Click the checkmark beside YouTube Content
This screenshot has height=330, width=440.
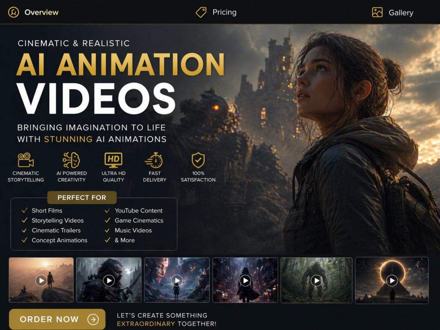[107, 210]
